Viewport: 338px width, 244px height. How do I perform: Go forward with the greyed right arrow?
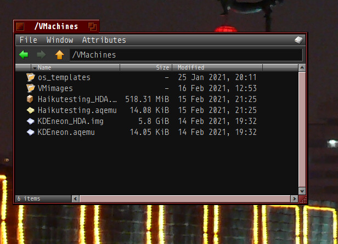pos(41,55)
